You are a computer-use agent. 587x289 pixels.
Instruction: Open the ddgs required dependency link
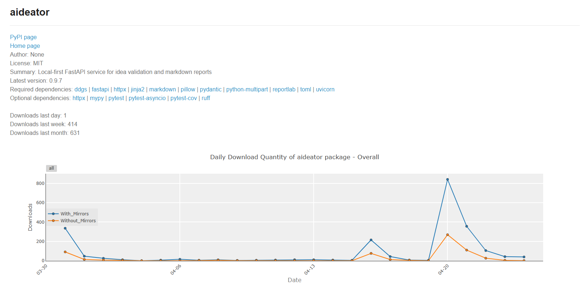80,89
